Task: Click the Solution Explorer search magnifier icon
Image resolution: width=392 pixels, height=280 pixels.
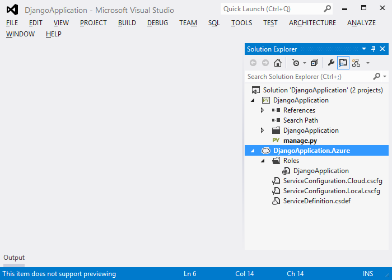Action: click(376, 76)
